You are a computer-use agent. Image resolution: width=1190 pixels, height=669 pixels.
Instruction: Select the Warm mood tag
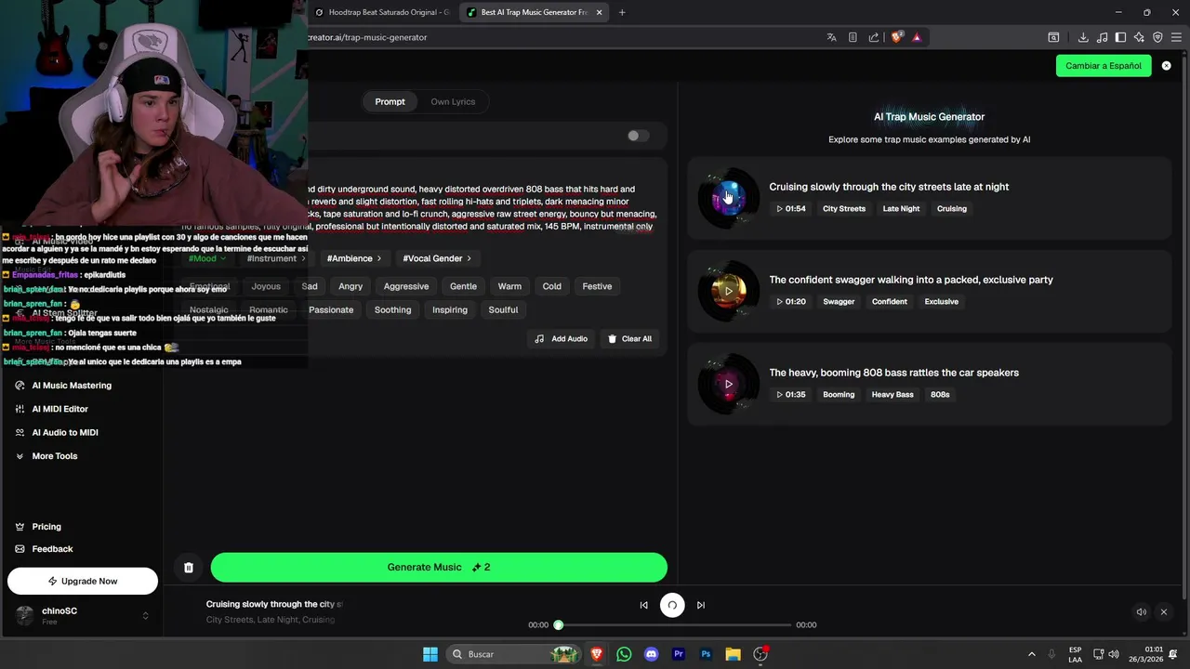509,286
